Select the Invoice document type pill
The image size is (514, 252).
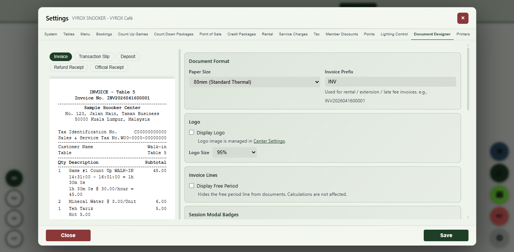pyautogui.click(x=61, y=57)
